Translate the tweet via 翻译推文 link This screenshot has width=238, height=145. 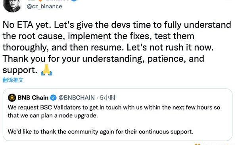pos(13,80)
